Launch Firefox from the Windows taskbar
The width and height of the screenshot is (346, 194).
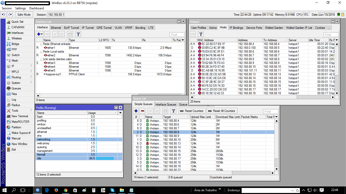click(x=56, y=190)
